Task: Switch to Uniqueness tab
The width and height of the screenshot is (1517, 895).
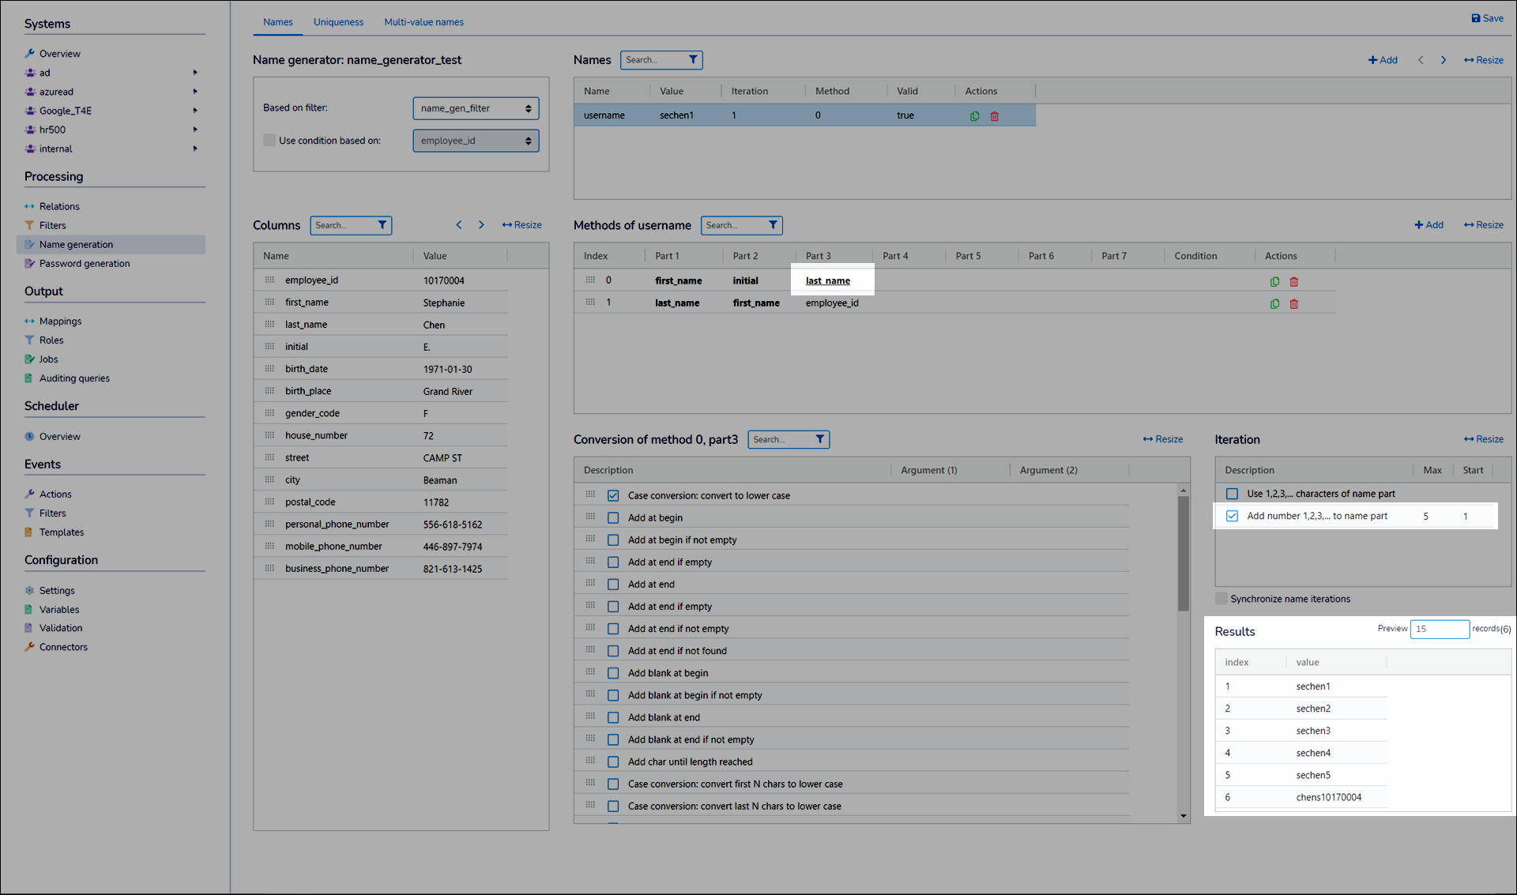Action: pos(338,22)
